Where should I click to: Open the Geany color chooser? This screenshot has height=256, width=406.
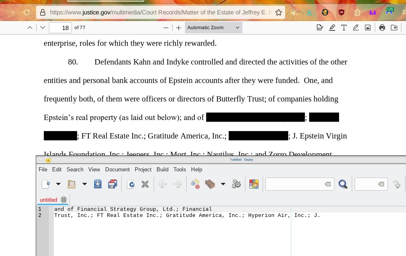[254, 184]
